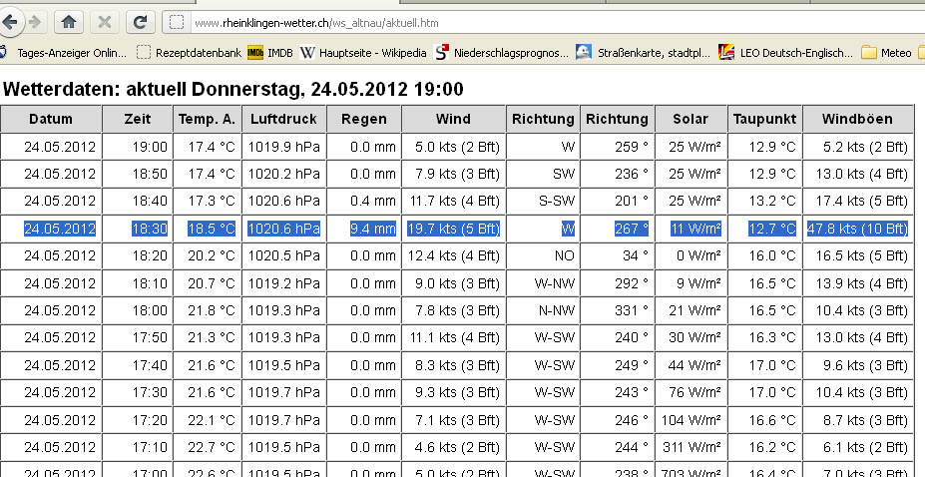925x477 pixels.
Task: Click the 22.1 °C temperature cell
Action: coord(208,420)
